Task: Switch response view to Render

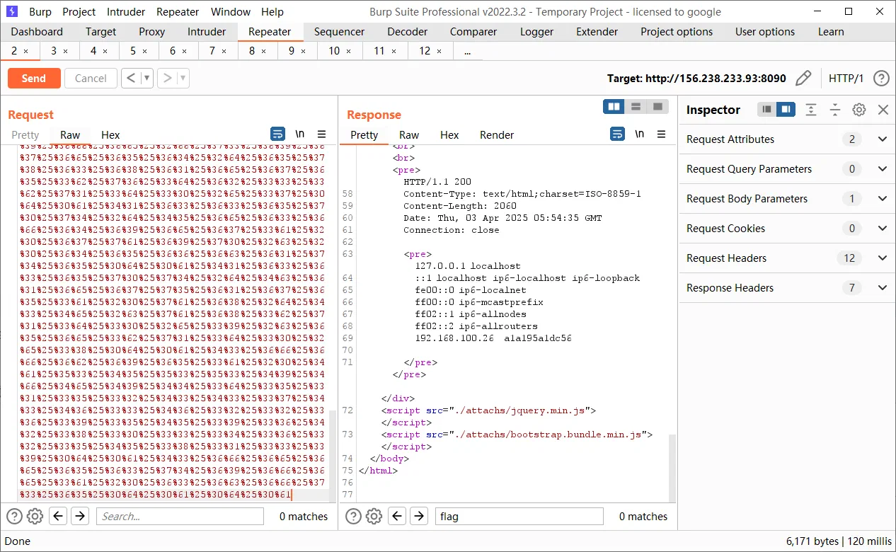Action: [497, 135]
